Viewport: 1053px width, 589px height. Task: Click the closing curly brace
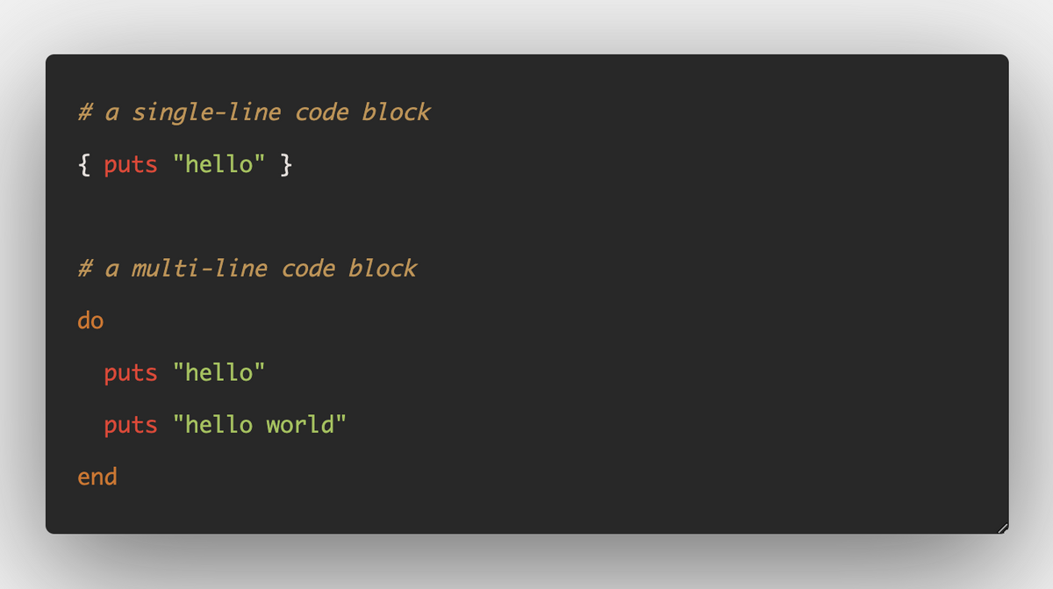click(x=286, y=164)
